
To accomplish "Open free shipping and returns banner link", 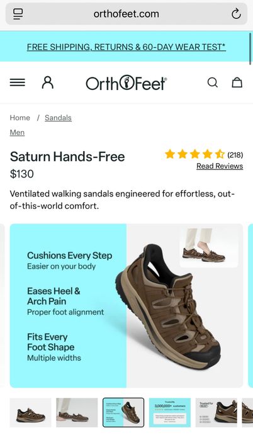I will click(x=126, y=47).
